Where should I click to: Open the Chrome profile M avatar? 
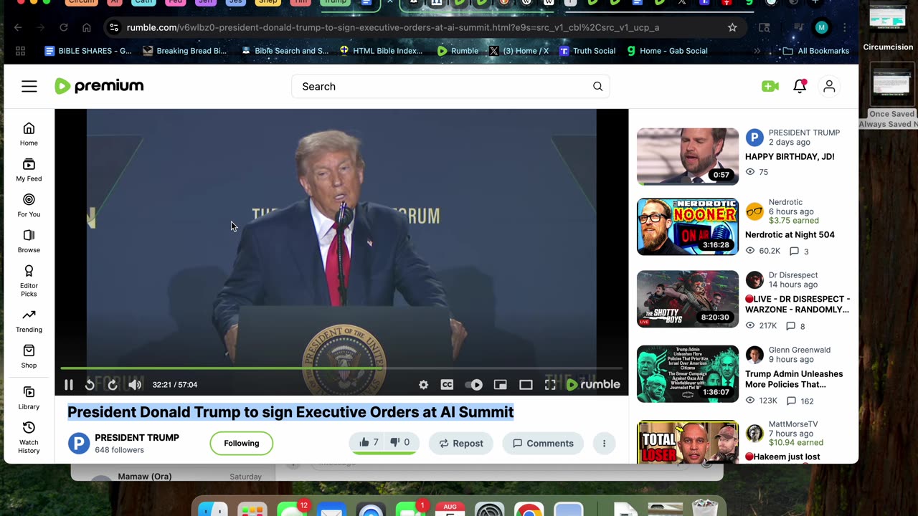[822, 27]
